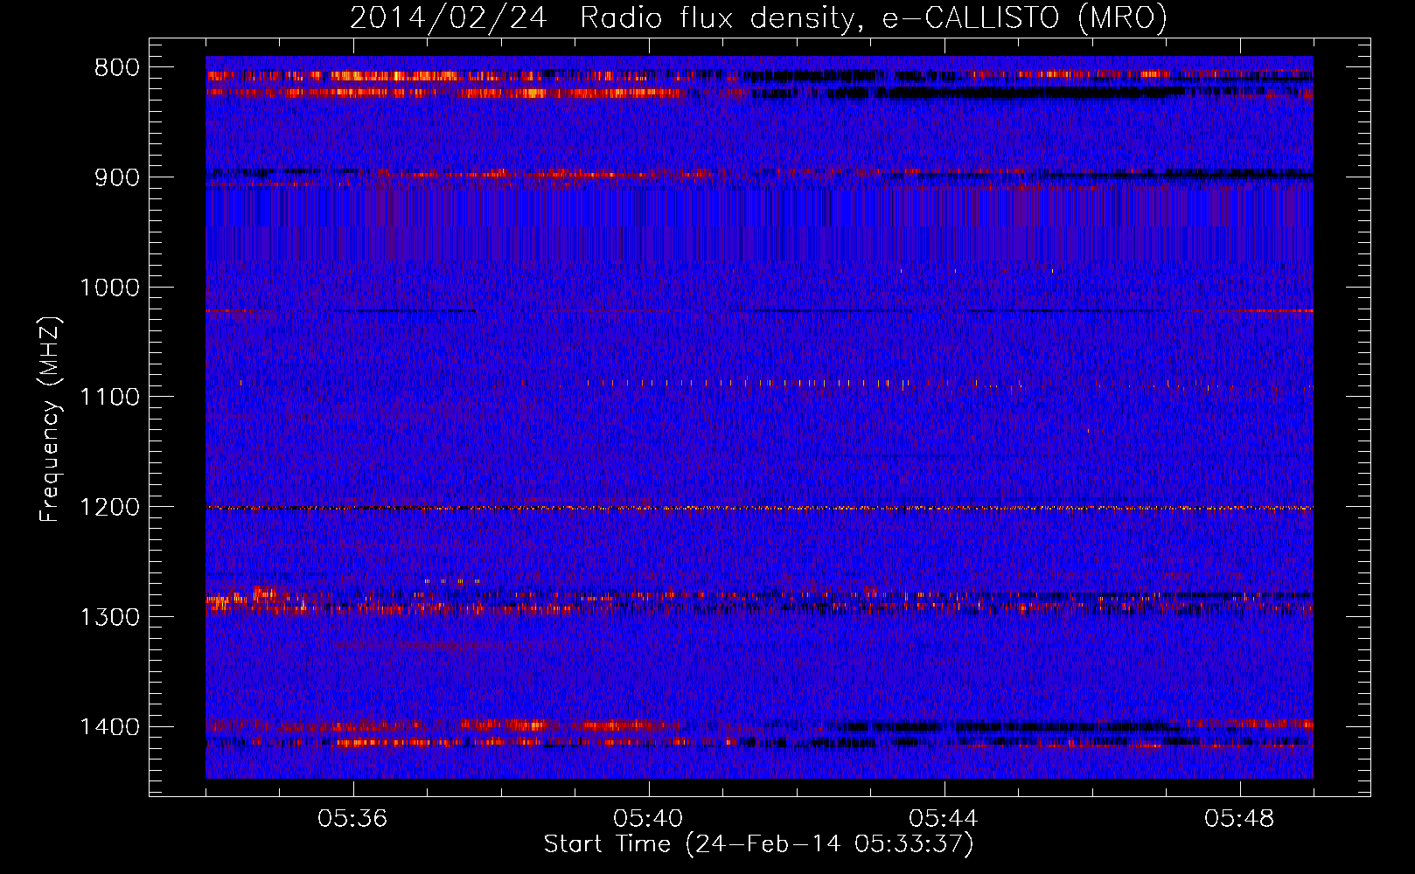Viewport: 1415px width, 874px height.
Task: Click the 05:44 time tick label
Action: pos(944,819)
